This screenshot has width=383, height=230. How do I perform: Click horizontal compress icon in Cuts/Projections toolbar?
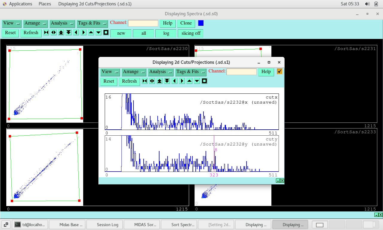click(145, 81)
